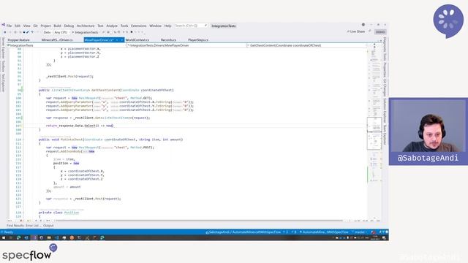
Task: Start debugging IntegrationTests with the run button
Action: pos(85,32)
